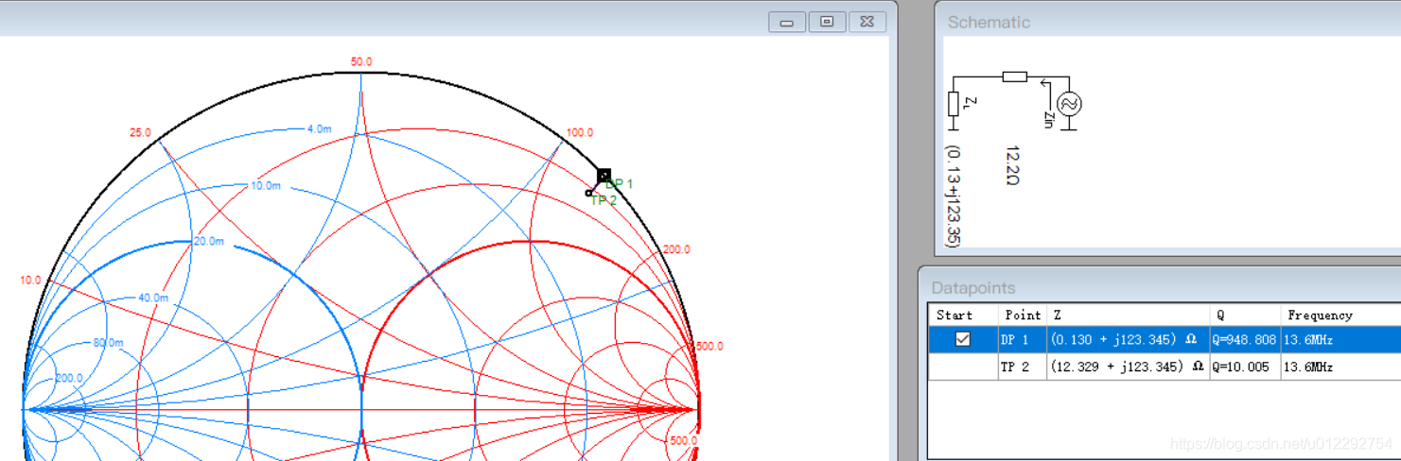
Task: Minimize the Smith chart window
Action: tap(786, 22)
